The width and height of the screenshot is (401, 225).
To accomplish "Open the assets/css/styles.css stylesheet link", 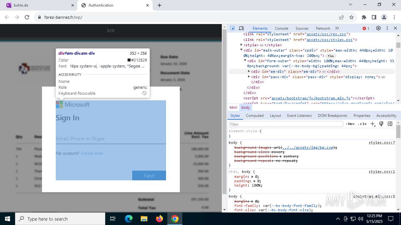I will click(x=330, y=40).
